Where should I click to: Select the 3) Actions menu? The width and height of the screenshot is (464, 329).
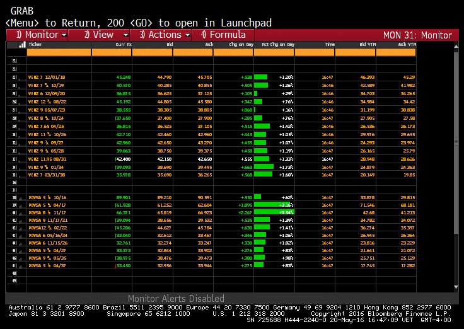click(161, 35)
